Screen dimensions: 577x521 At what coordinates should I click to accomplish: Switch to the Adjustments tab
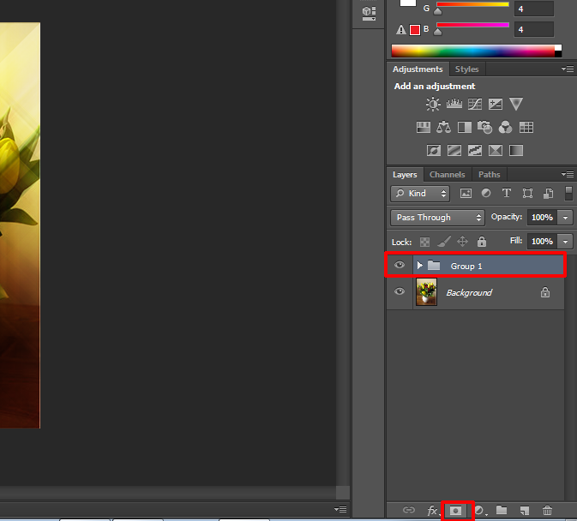coord(418,69)
